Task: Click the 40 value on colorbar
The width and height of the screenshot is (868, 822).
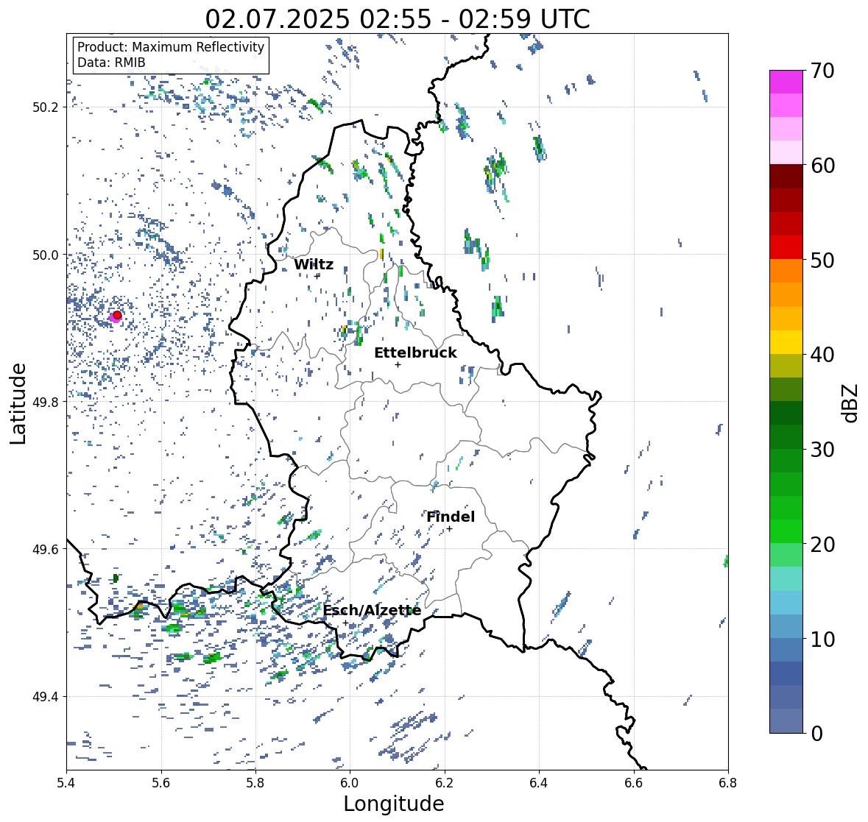Action: [822, 355]
